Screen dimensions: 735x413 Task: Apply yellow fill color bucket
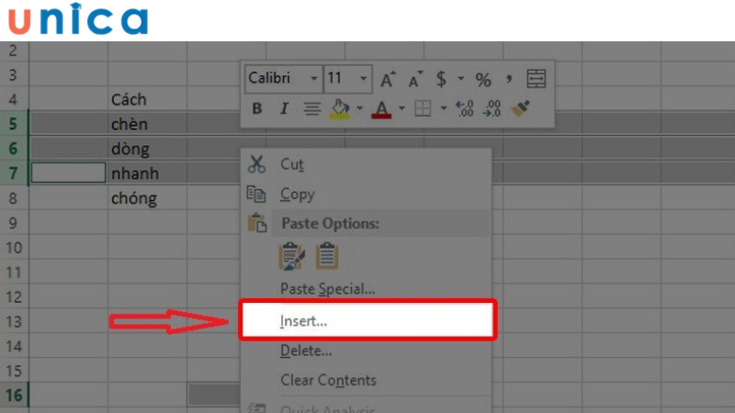340,109
